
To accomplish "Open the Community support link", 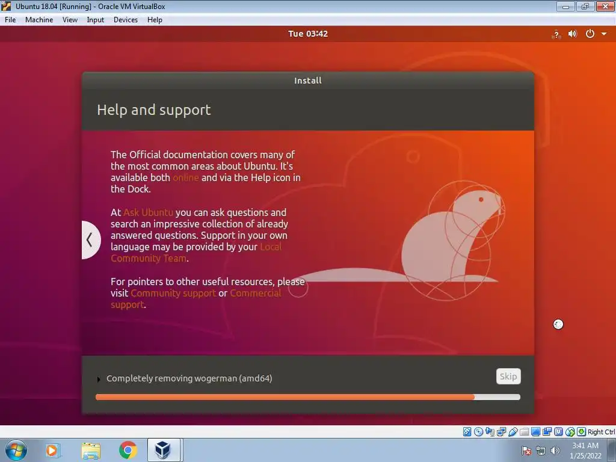I will click(173, 293).
